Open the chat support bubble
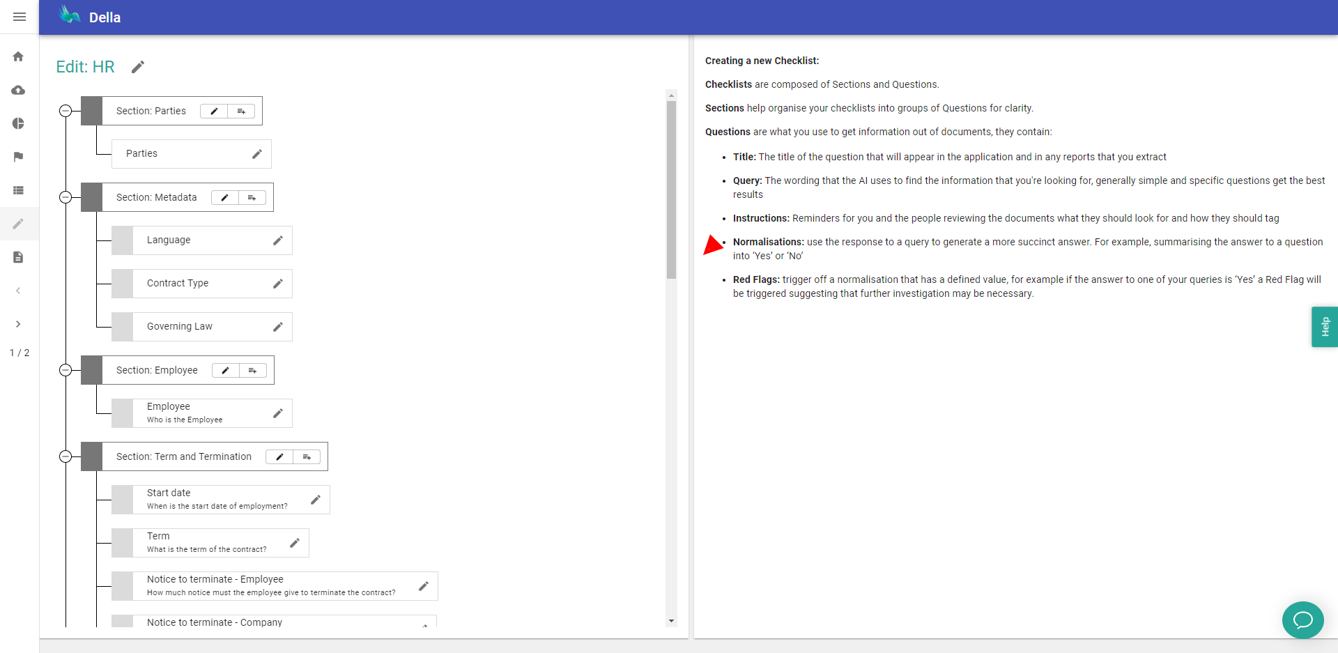 [1302, 620]
